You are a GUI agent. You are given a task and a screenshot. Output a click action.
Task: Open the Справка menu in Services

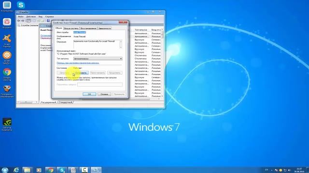point(49,17)
